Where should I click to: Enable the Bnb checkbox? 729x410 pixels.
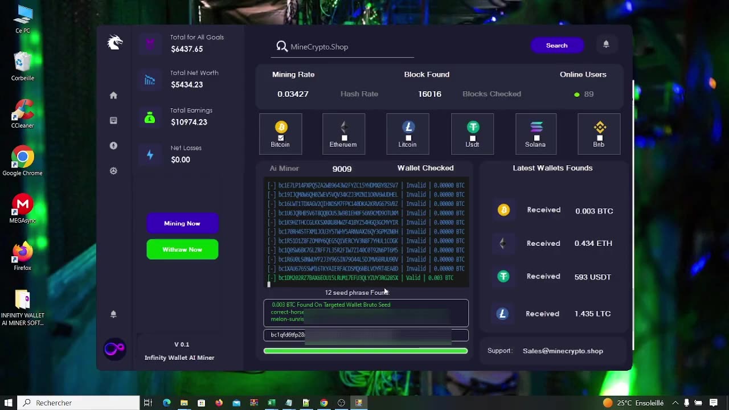point(600,138)
